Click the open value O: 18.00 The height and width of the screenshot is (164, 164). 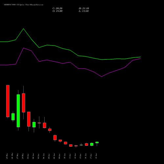coord(57,11)
